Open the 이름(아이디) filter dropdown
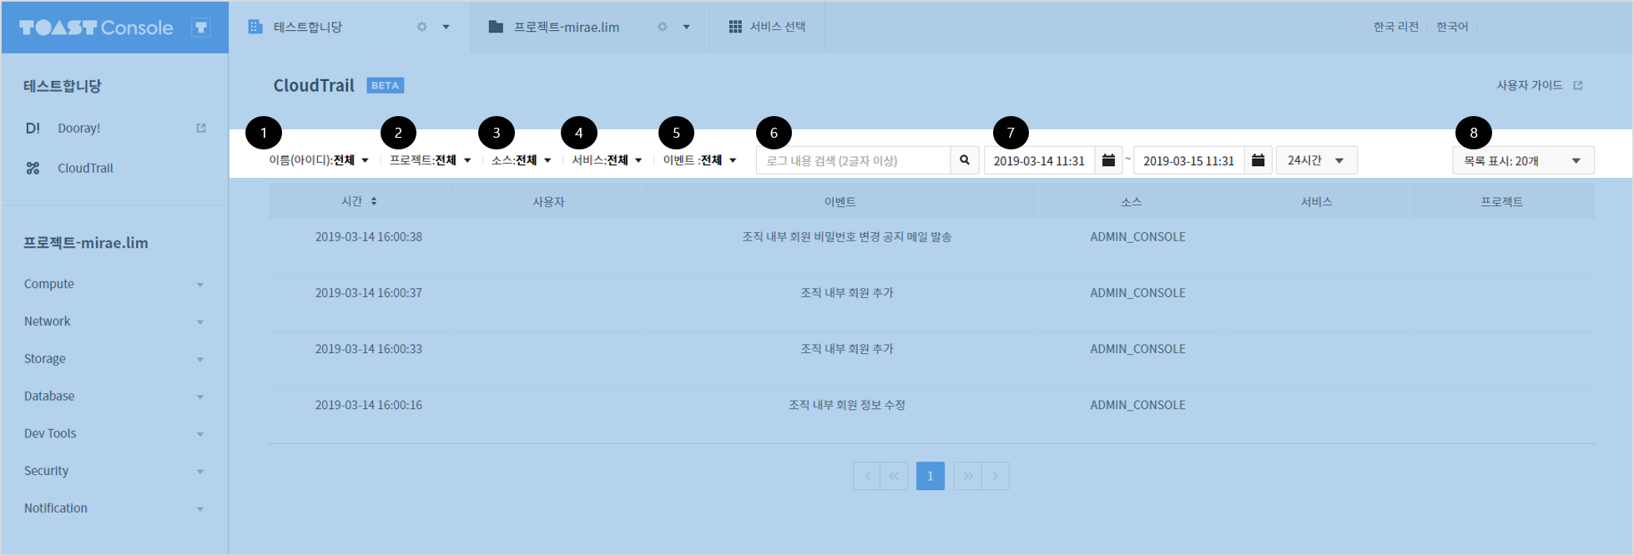Viewport: 1634px width, 556px height. tap(319, 160)
